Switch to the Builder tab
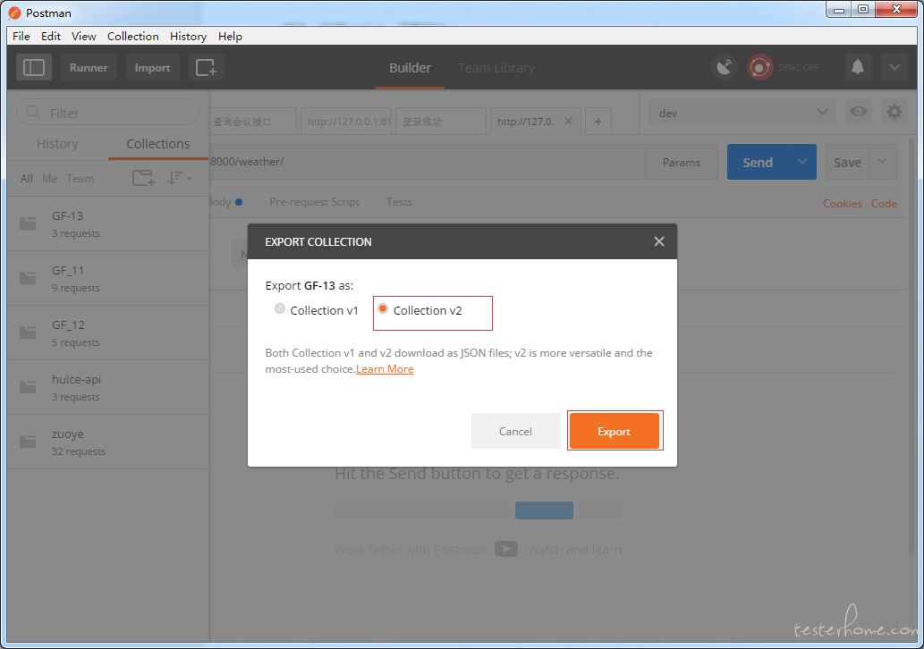 [411, 68]
